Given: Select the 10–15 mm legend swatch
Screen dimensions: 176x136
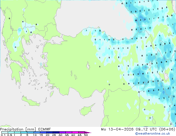Looking at the screenshot, I should (37, 132).
